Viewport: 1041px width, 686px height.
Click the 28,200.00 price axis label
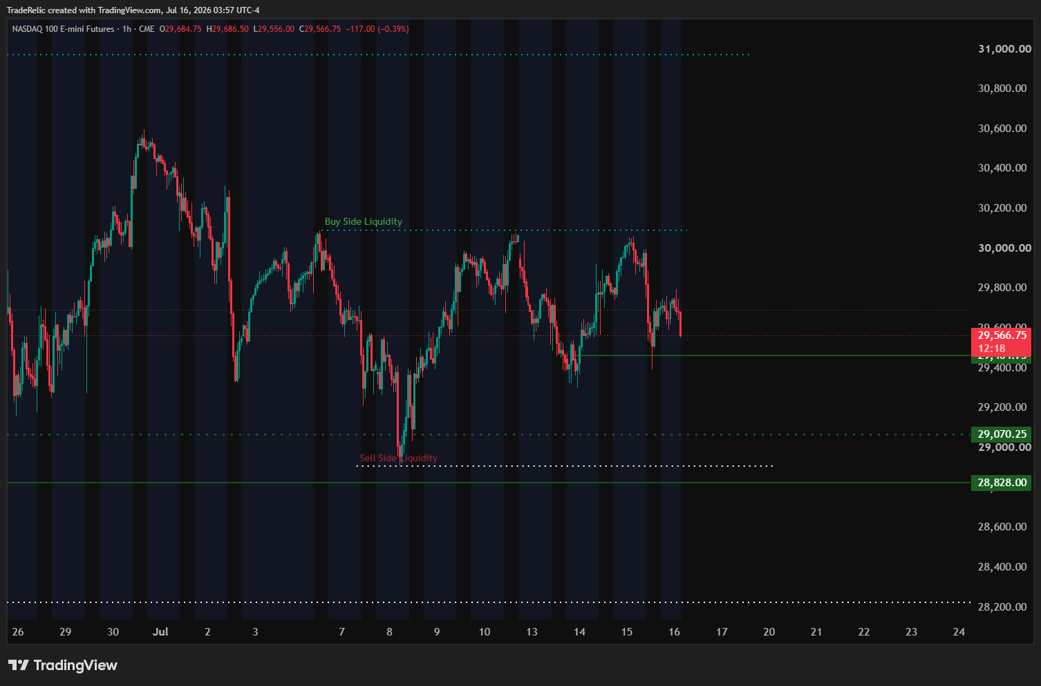(1002, 607)
